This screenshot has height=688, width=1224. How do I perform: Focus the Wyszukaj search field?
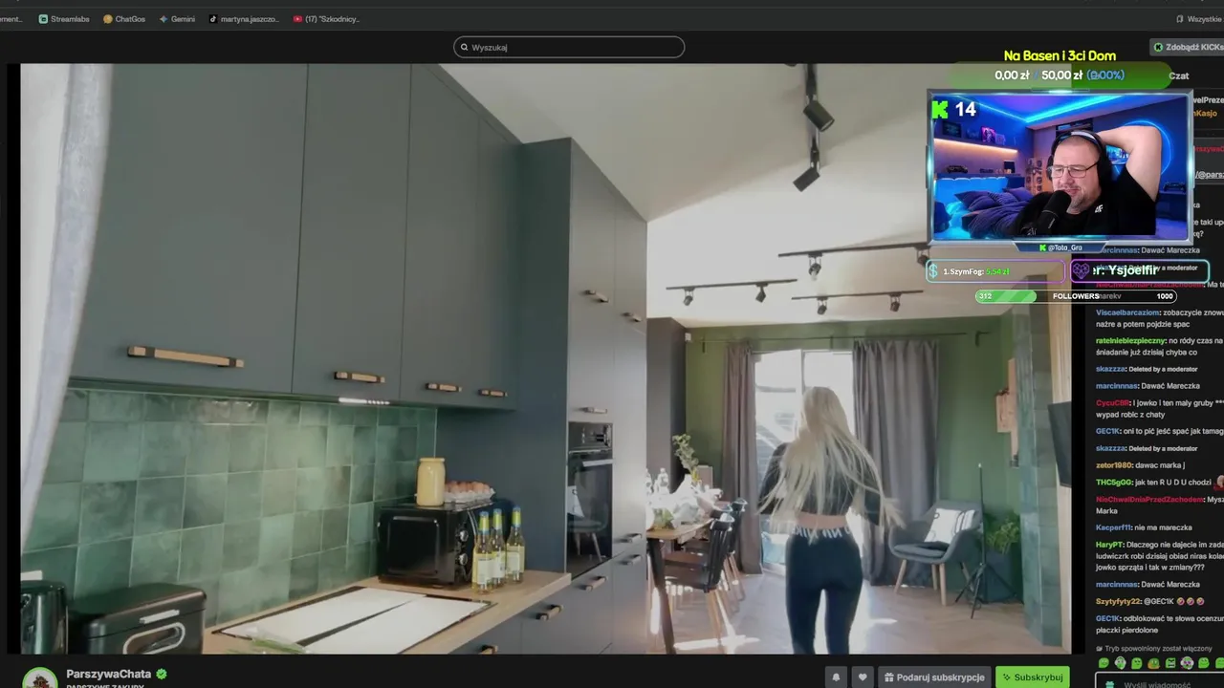[569, 47]
